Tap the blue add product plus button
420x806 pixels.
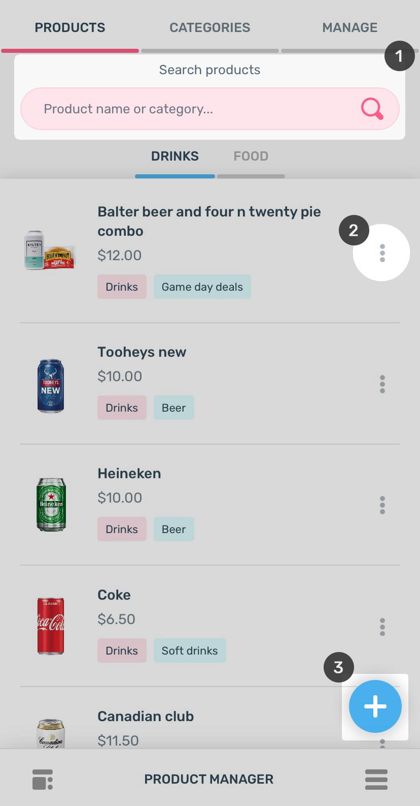[375, 706]
